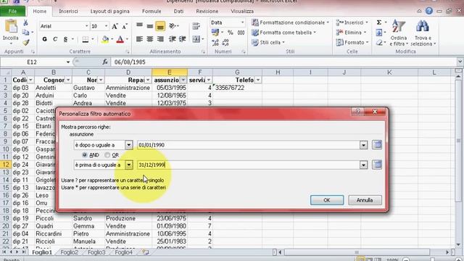
Task: Switch to the Formule tab
Action: 152,12
